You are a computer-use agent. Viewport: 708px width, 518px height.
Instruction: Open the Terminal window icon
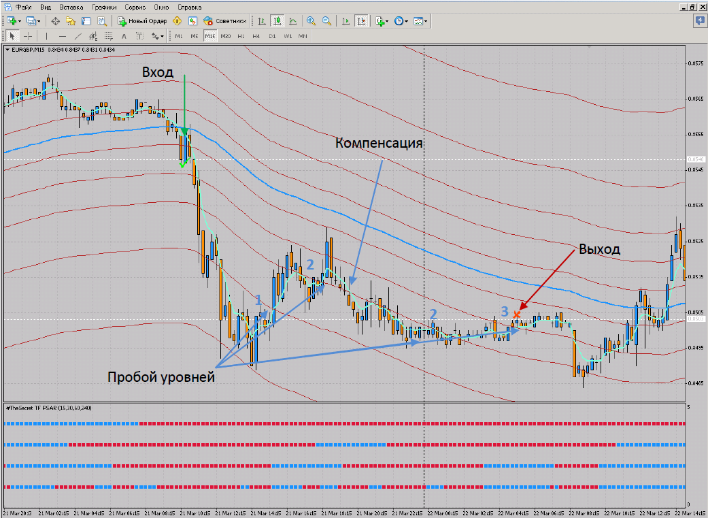click(86, 21)
